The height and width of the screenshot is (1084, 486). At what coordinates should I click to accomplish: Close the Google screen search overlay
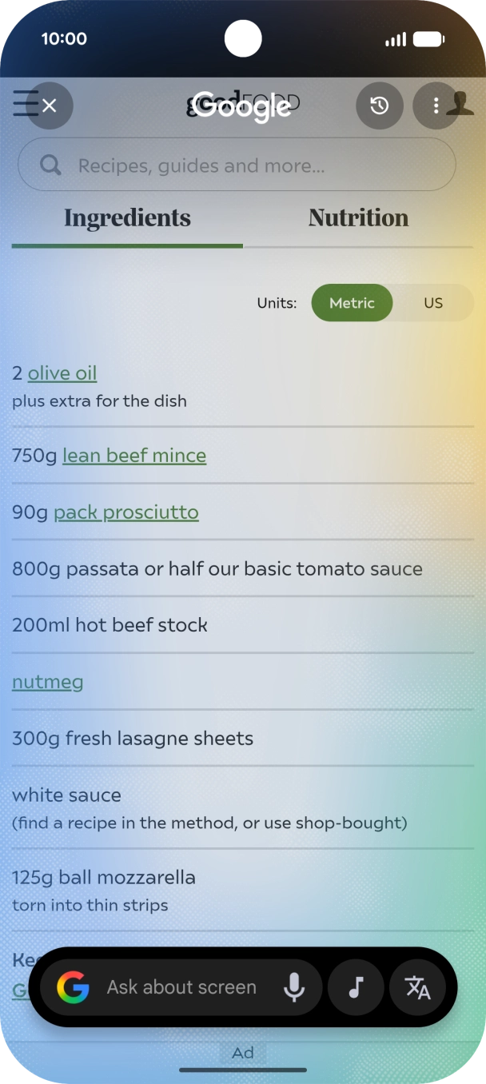coord(50,106)
